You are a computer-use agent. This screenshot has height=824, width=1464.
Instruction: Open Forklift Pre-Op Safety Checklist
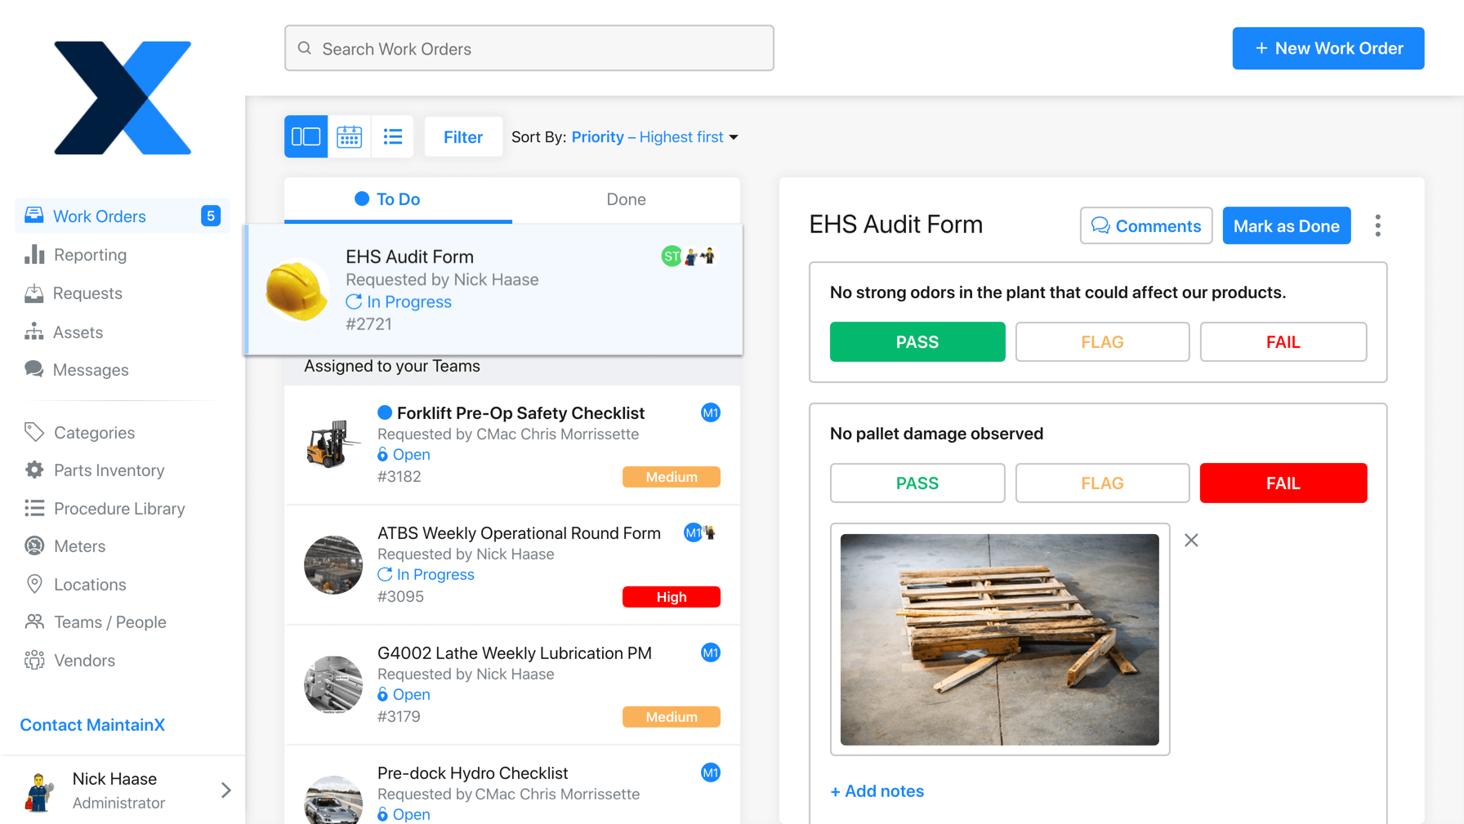(x=512, y=445)
